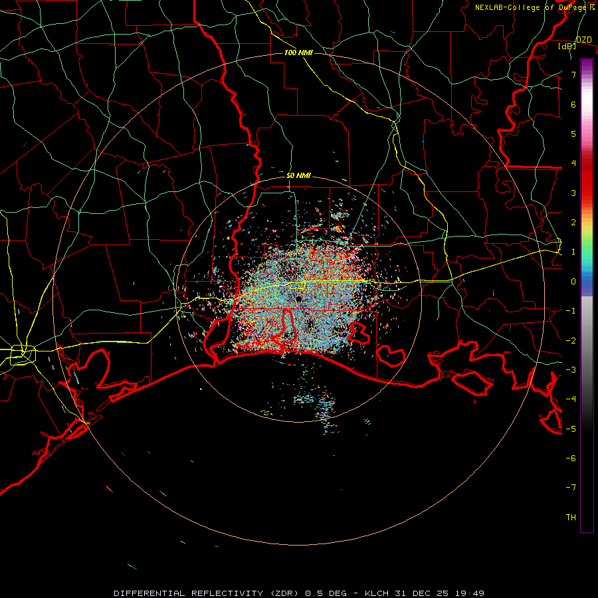Click the 7 value on color scale
The height and width of the screenshot is (598, 598).
coord(573,74)
